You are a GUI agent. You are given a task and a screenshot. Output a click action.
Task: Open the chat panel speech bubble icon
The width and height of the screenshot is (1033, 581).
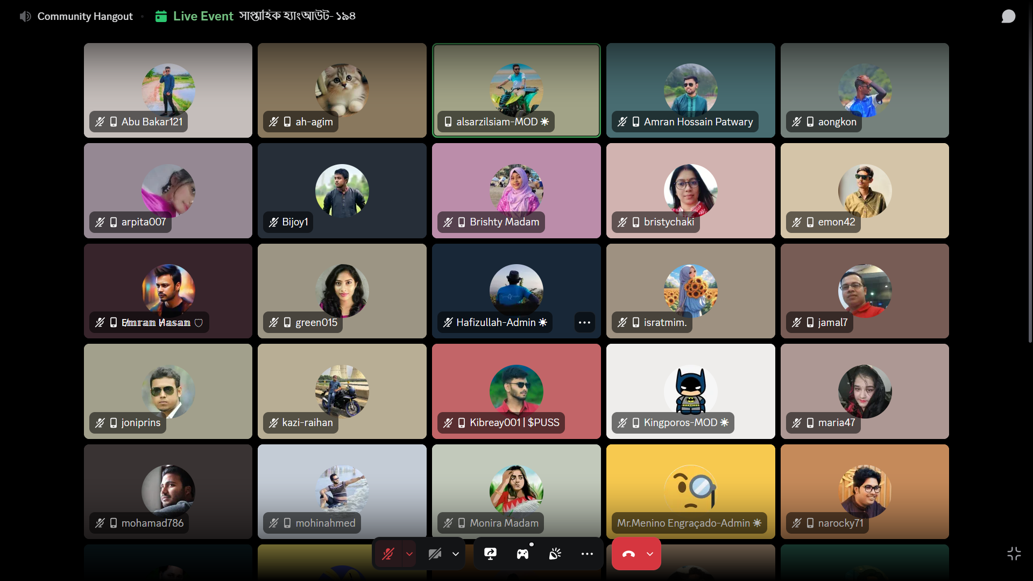pyautogui.click(x=1008, y=16)
